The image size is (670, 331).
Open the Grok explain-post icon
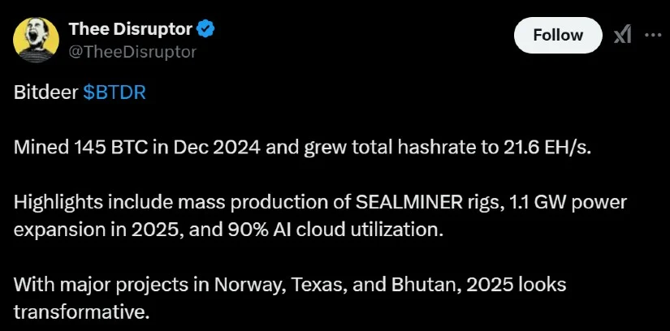(x=623, y=36)
